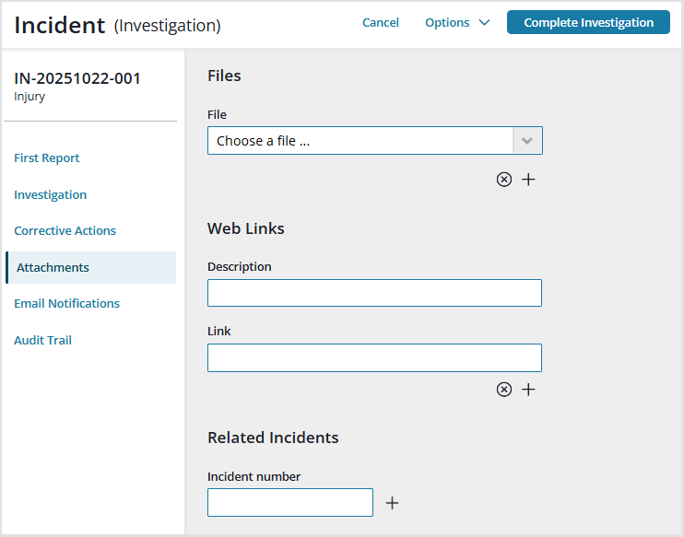684x537 pixels.
Task: Open the Options menu
Action: coord(448,23)
